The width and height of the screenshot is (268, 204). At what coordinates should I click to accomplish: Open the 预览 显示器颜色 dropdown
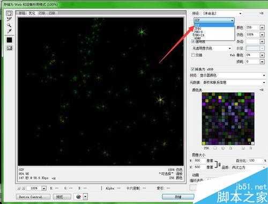[232, 76]
